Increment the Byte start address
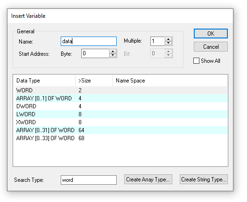 (x=113, y=52)
